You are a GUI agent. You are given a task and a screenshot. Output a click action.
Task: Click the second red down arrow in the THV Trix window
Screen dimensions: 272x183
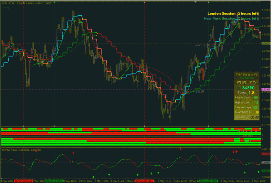click(74, 153)
